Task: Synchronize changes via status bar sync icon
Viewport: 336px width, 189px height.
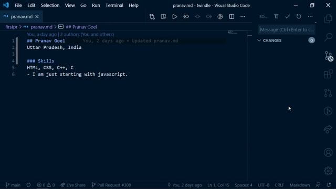Action: pos(28,185)
